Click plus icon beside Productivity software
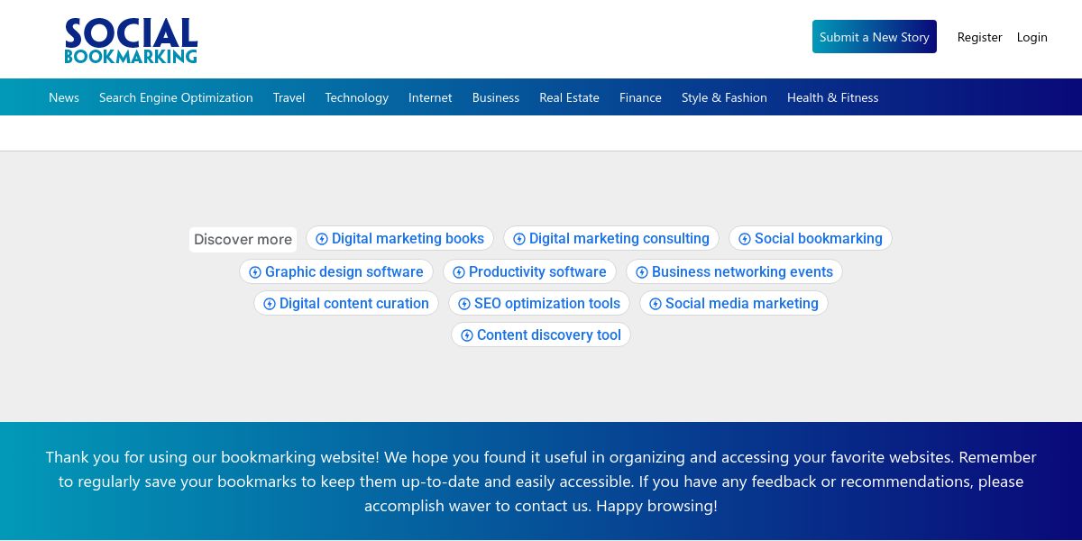 tap(459, 272)
